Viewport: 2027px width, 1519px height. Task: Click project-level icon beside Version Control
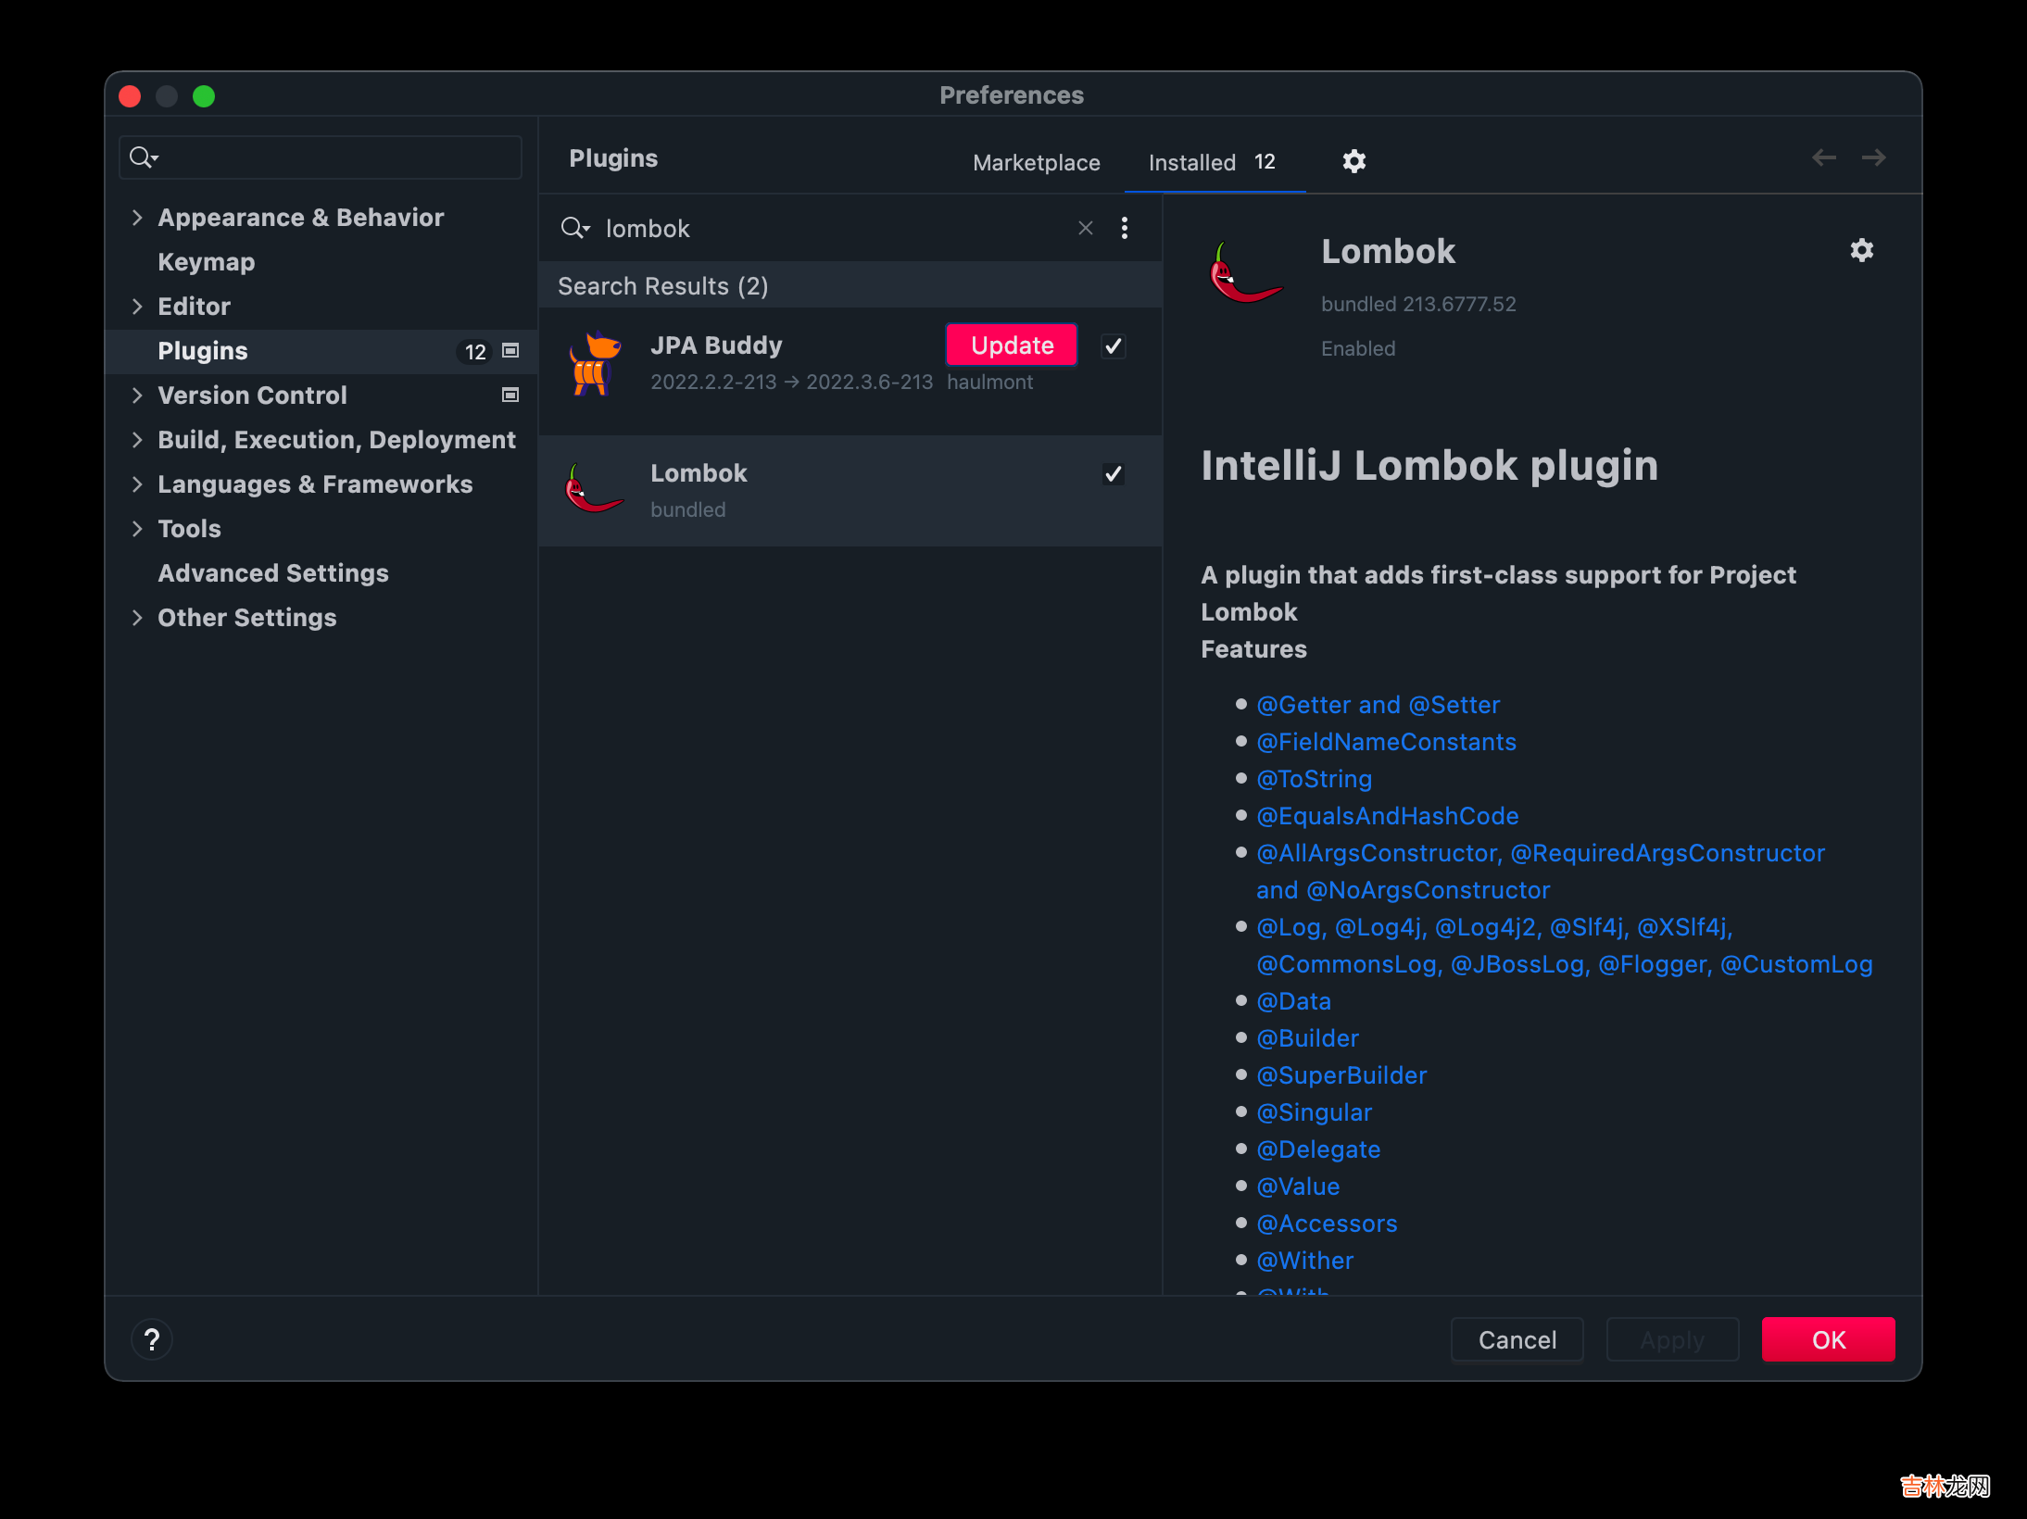[x=510, y=395]
